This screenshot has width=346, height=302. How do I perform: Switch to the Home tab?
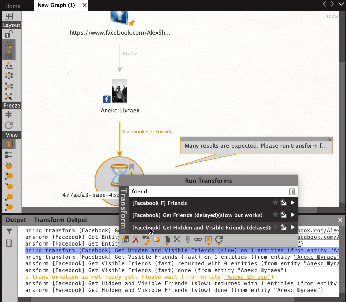click(13, 6)
